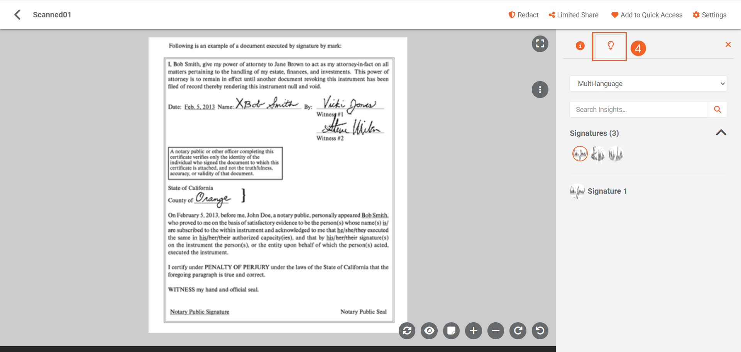Zoom in with the plus button
This screenshot has height=352, width=741.
(474, 331)
